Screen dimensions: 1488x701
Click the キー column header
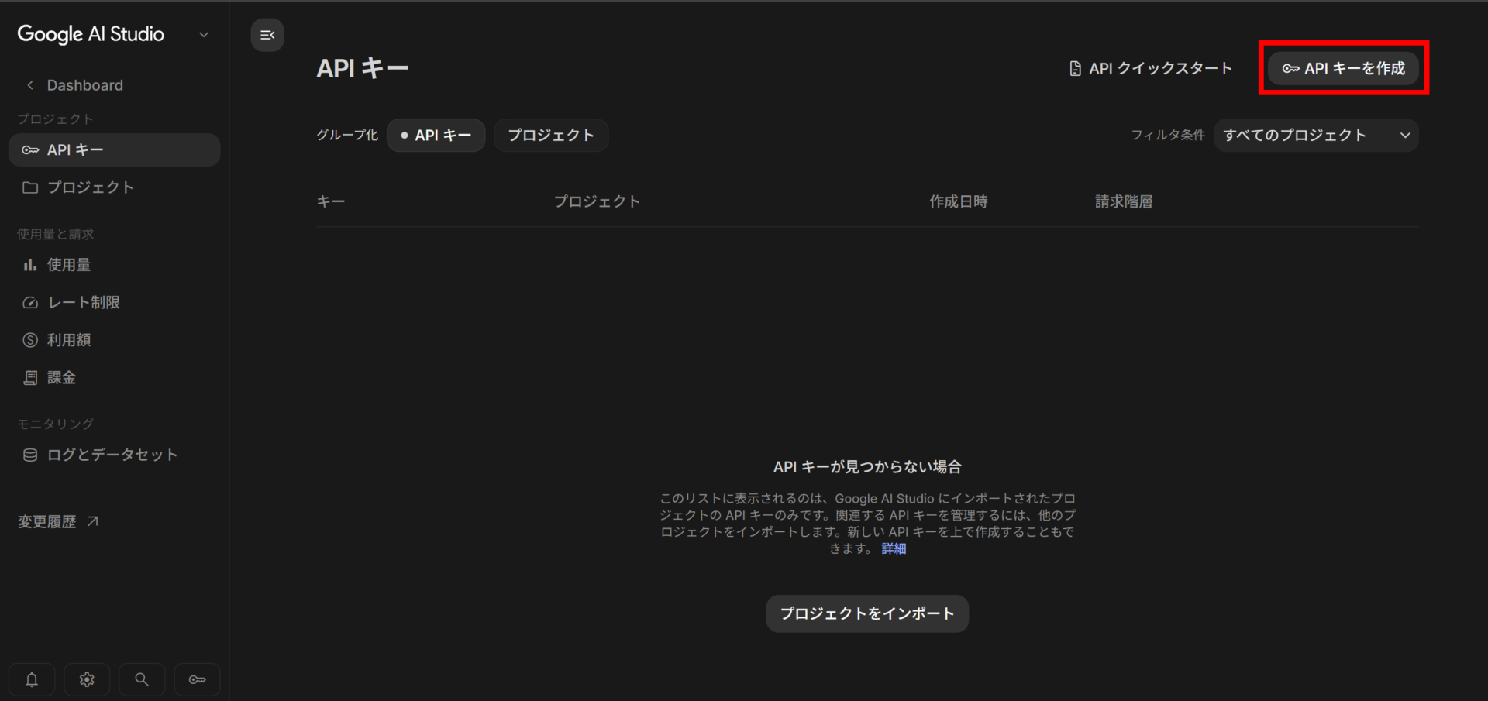tap(331, 201)
